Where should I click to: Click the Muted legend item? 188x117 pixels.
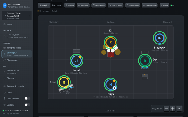click(53, 11)
